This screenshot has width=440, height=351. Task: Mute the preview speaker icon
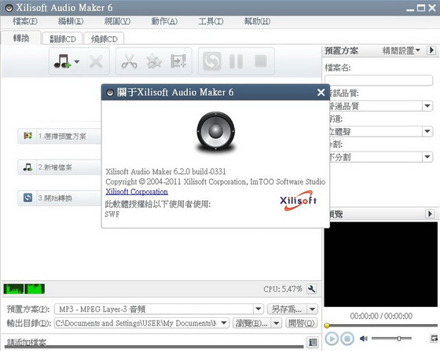364,338
